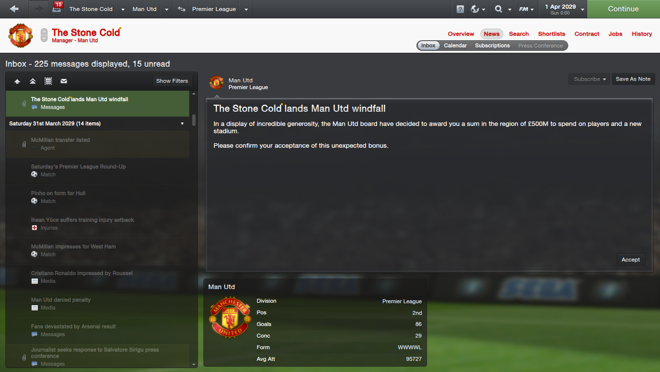Click the back navigation arrow
Image resolution: width=660 pixels, height=372 pixels.
pos(15,9)
